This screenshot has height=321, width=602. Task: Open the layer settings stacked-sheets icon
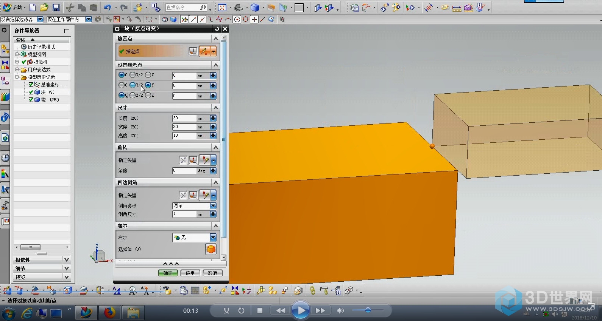click(354, 8)
